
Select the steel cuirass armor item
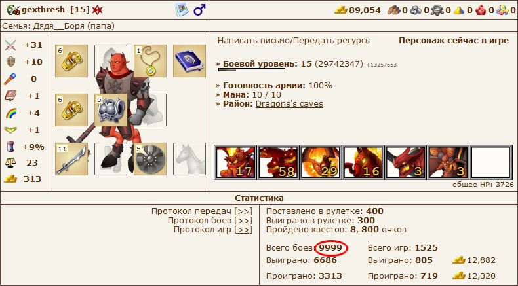[111, 110]
